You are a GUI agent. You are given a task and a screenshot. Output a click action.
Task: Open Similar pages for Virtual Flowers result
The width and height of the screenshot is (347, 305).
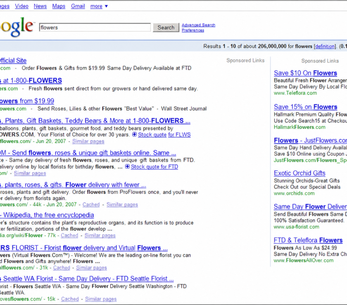click(x=92, y=267)
